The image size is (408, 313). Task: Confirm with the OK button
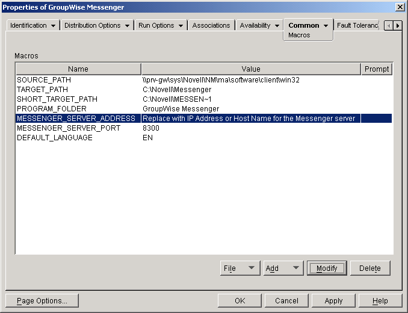(240, 301)
